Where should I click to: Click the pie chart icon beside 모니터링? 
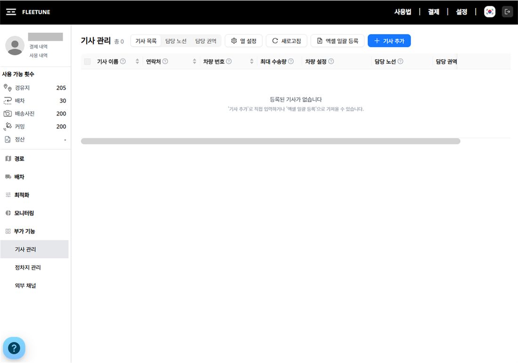coord(8,213)
